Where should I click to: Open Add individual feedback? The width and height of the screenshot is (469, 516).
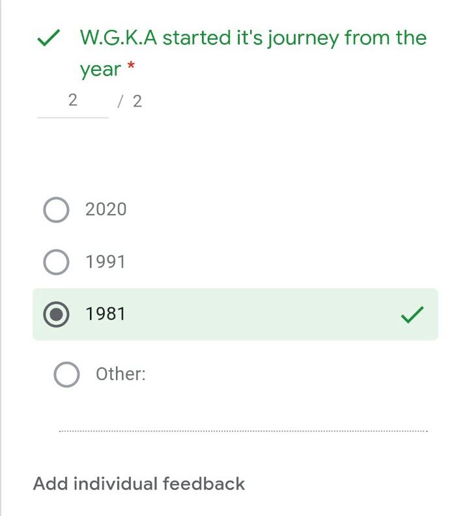tap(139, 484)
